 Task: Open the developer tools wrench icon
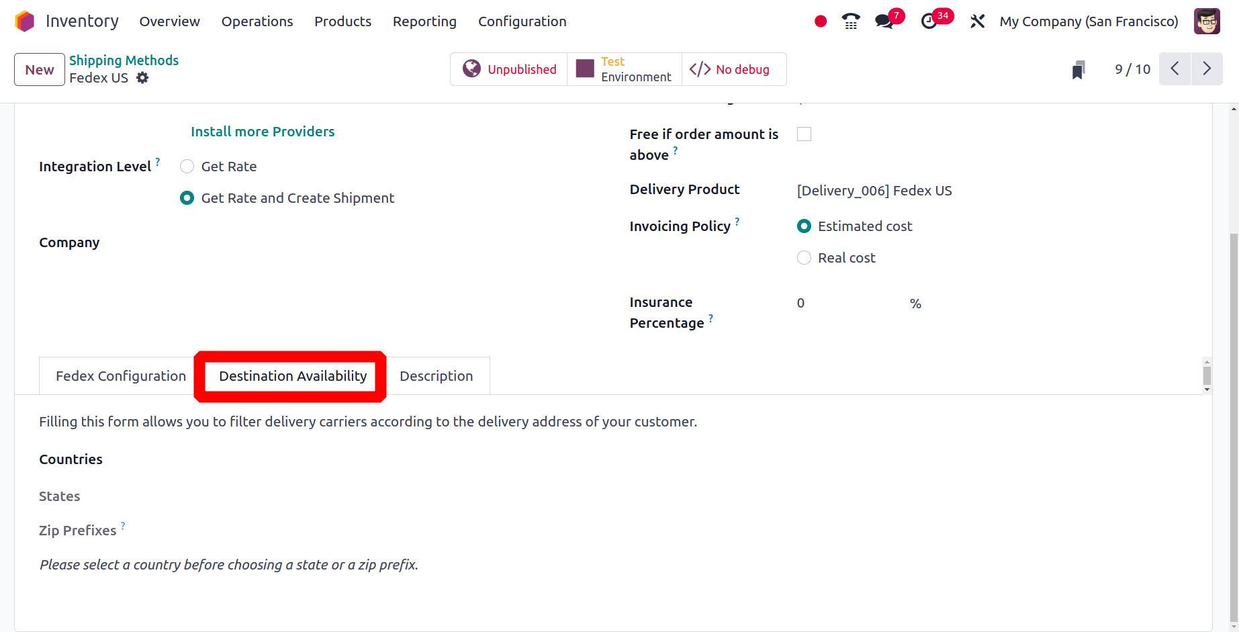(x=977, y=21)
